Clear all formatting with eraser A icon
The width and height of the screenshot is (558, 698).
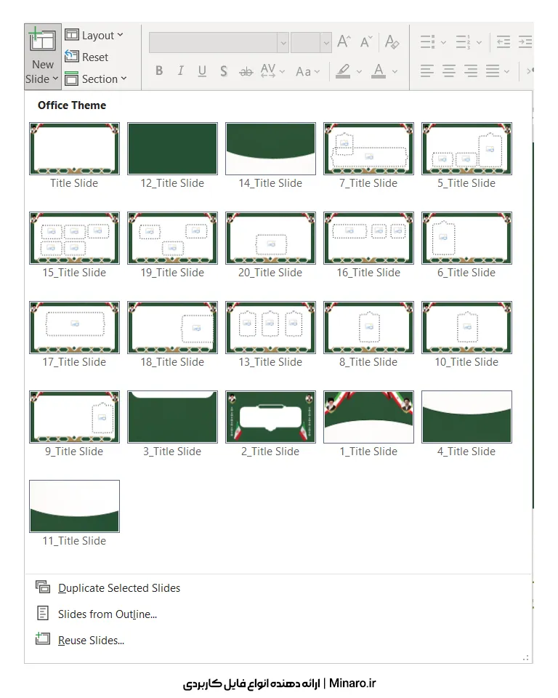coord(392,42)
